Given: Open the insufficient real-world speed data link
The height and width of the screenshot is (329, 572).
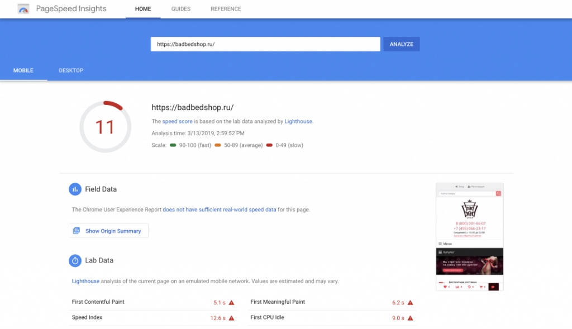Looking at the screenshot, I should point(219,209).
